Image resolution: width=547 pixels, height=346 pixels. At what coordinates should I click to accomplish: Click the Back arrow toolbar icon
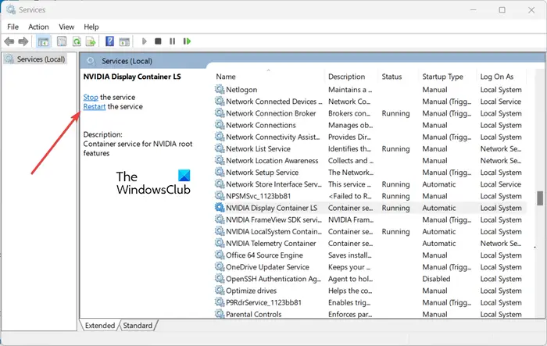point(9,42)
